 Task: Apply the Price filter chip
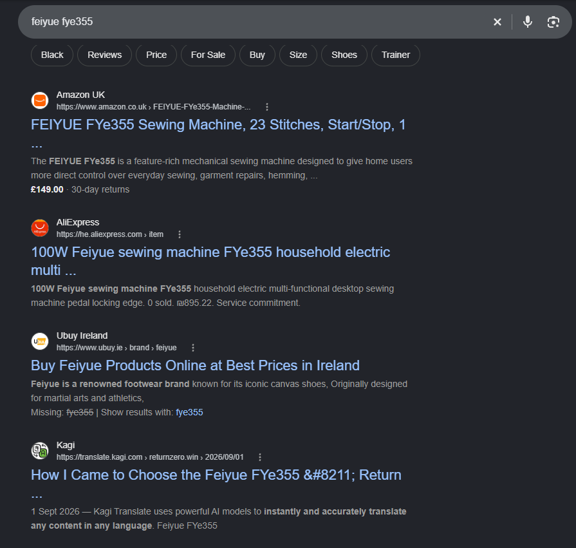click(x=156, y=55)
